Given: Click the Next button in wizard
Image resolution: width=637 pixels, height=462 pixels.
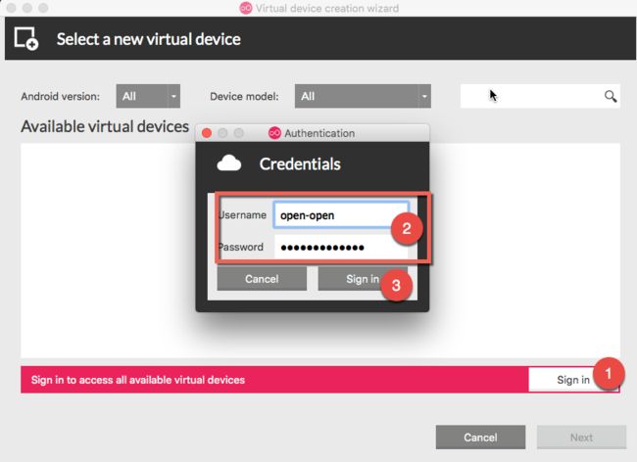Looking at the screenshot, I should tap(581, 438).
